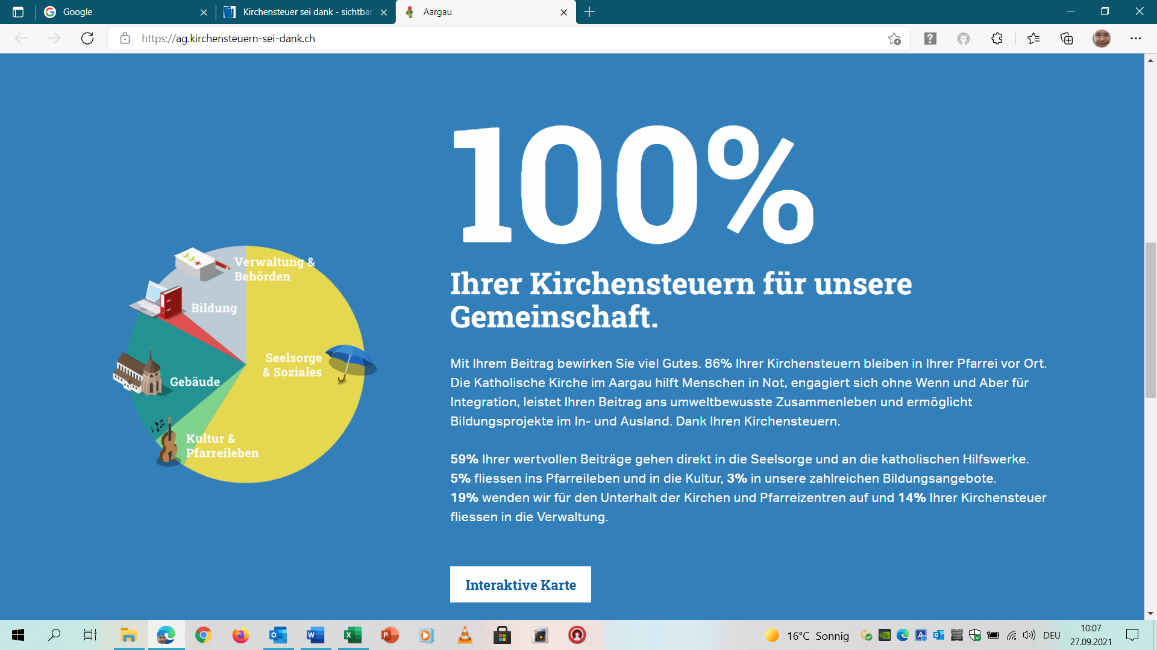The image size is (1157, 650).
Task: Click the Favorites list star icon
Action: point(1034,39)
